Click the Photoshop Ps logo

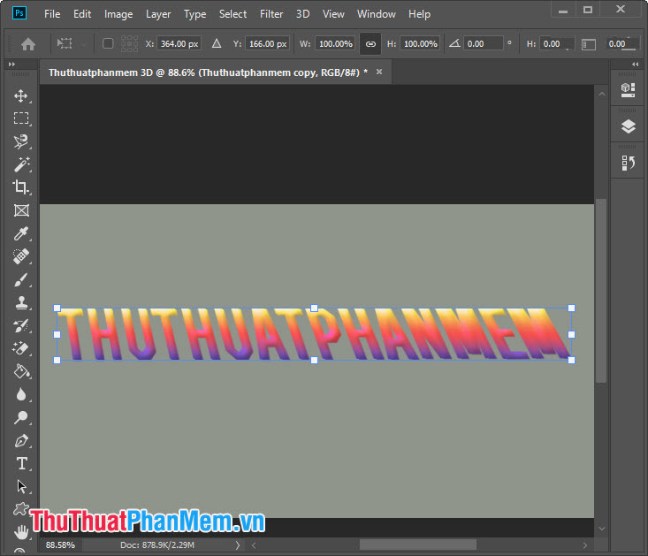coord(19,13)
